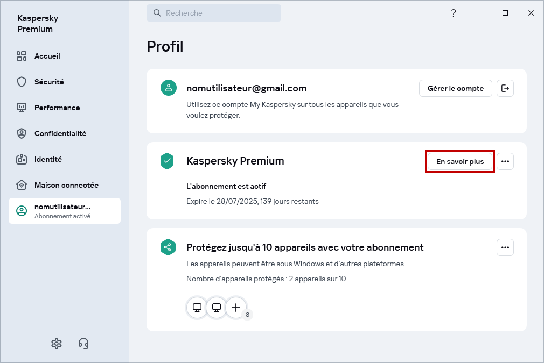
Task: Click the green shield subscription icon
Action: [x=168, y=161]
